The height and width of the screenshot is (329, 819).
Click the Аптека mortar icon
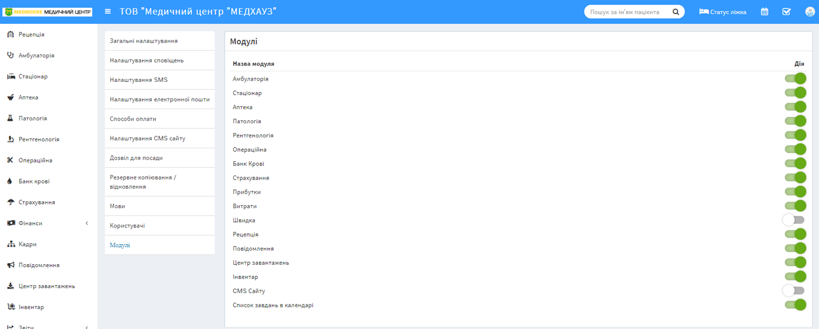pyautogui.click(x=10, y=98)
